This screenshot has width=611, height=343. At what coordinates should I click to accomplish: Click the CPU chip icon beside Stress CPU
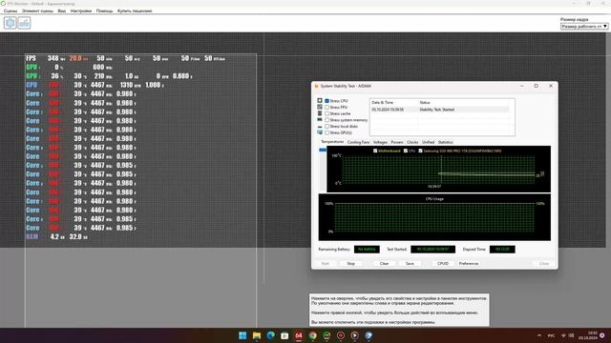(x=320, y=101)
